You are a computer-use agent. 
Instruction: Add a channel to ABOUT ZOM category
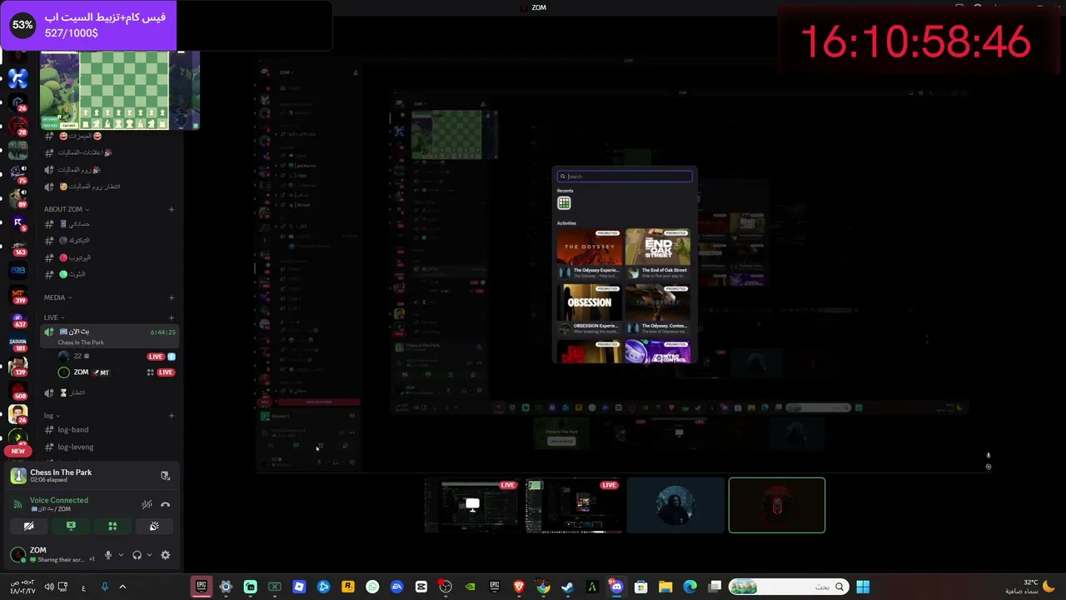click(x=172, y=209)
